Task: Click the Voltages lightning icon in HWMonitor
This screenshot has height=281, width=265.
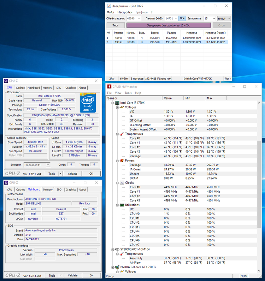Action: point(122,107)
